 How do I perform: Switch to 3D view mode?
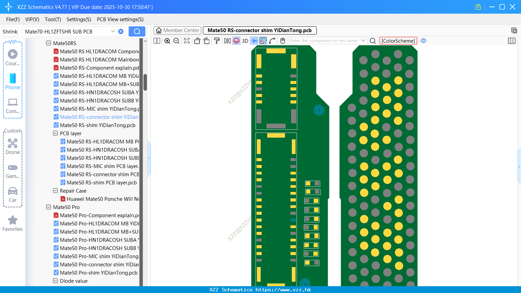tap(245, 41)
